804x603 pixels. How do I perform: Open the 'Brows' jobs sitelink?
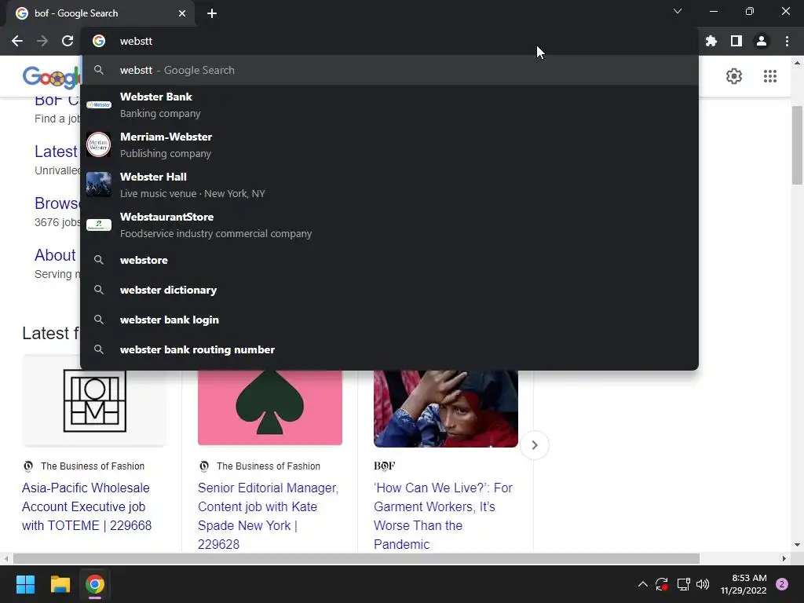pos(57,203)
